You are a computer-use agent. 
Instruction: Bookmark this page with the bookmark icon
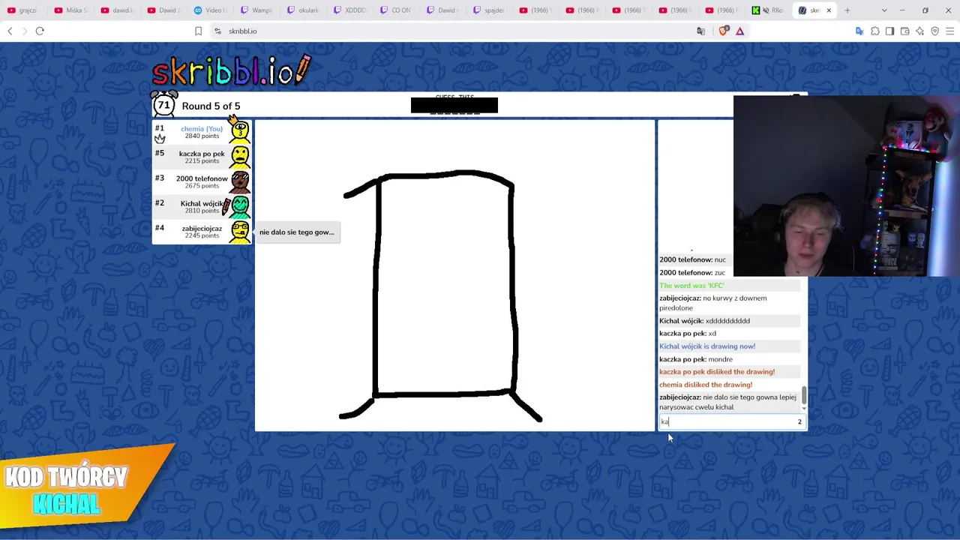click(198, 31)
